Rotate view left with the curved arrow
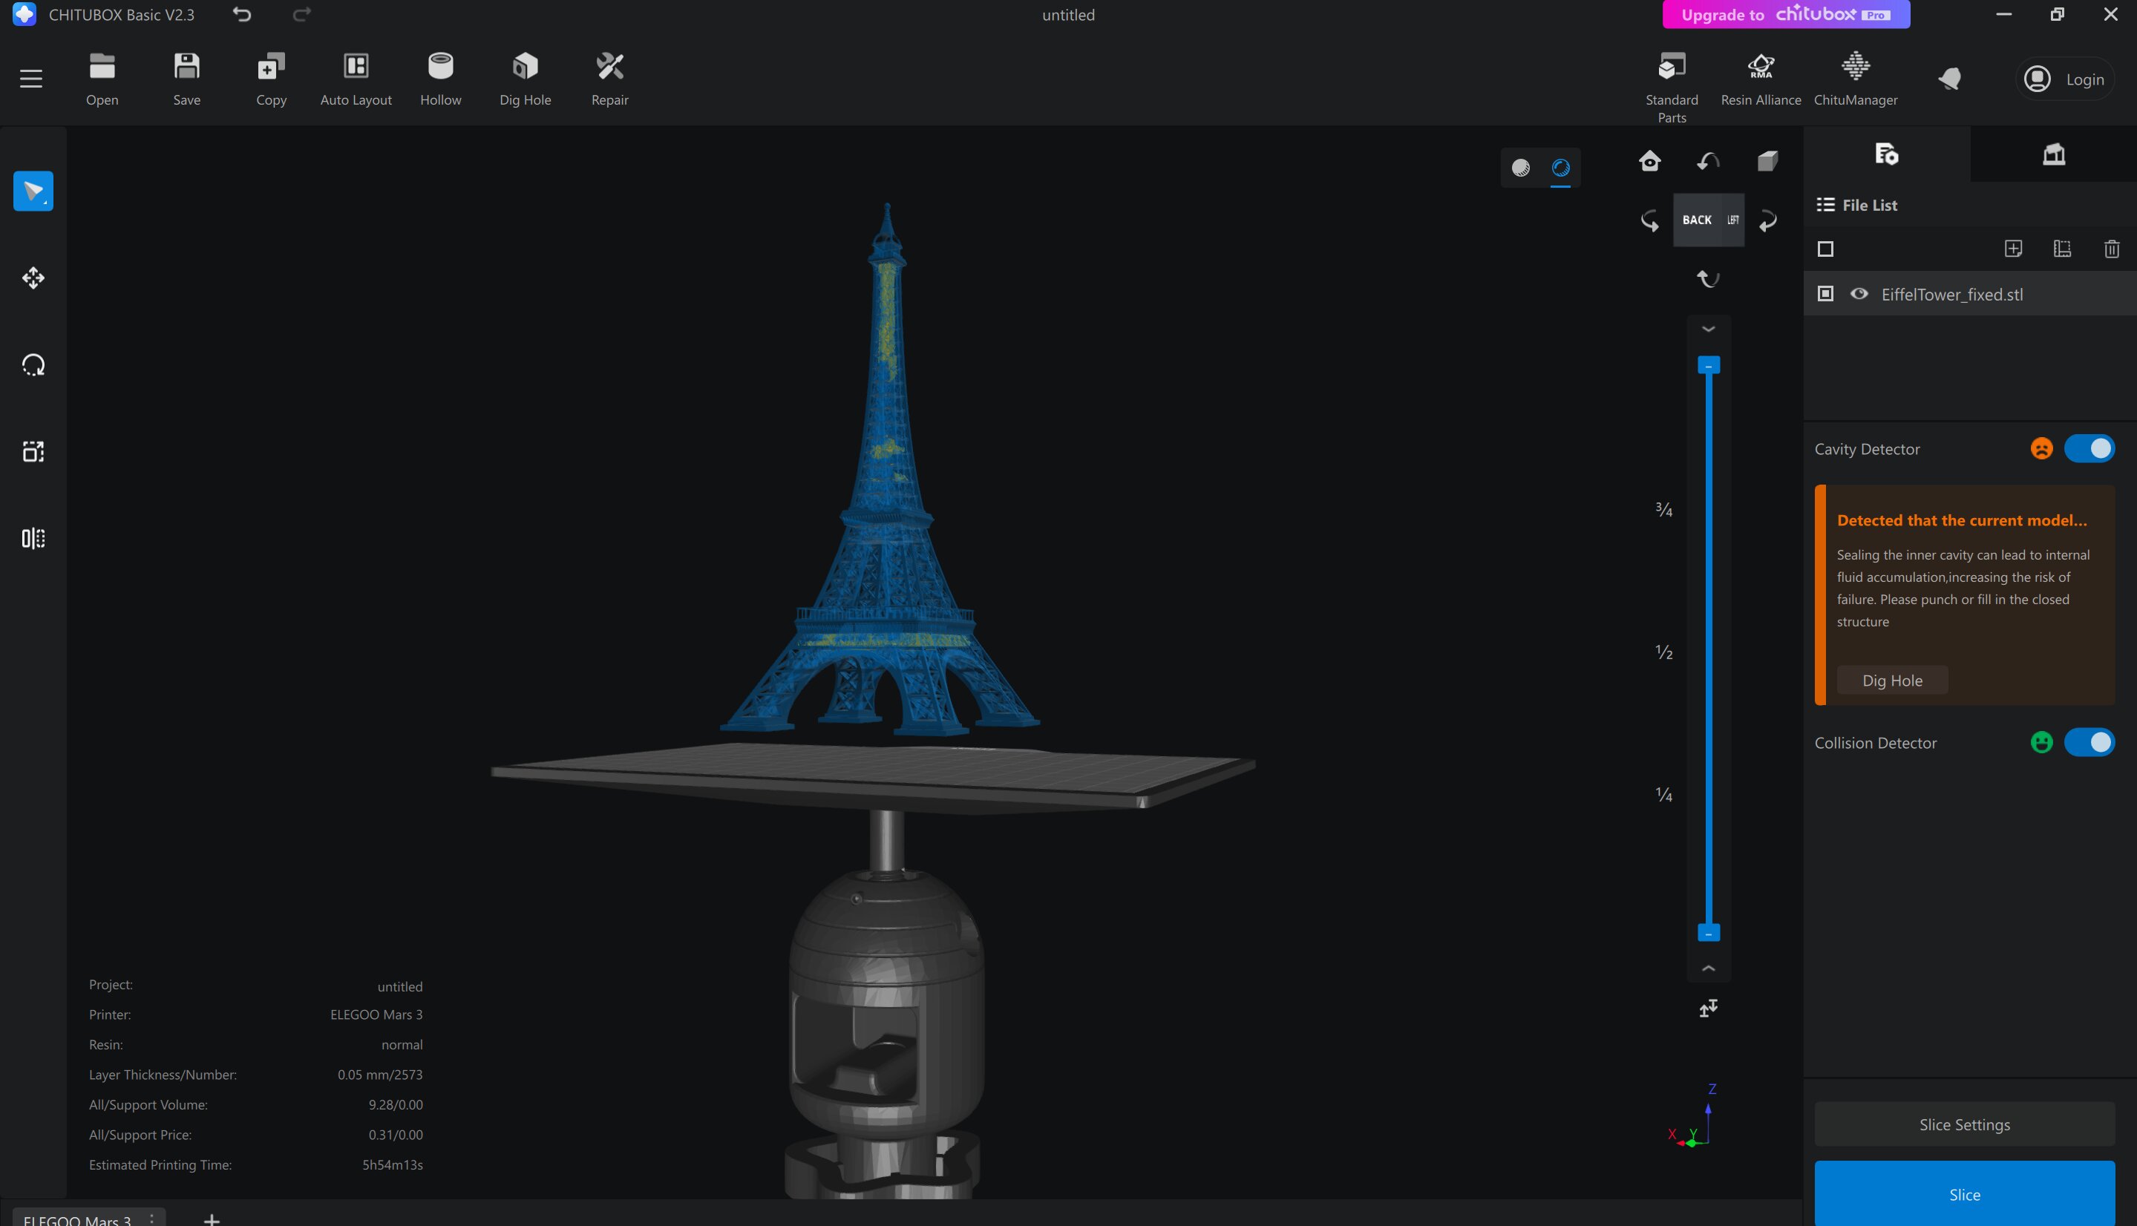Viewport: 2137px width, 1226px height. click(1649, 220)
